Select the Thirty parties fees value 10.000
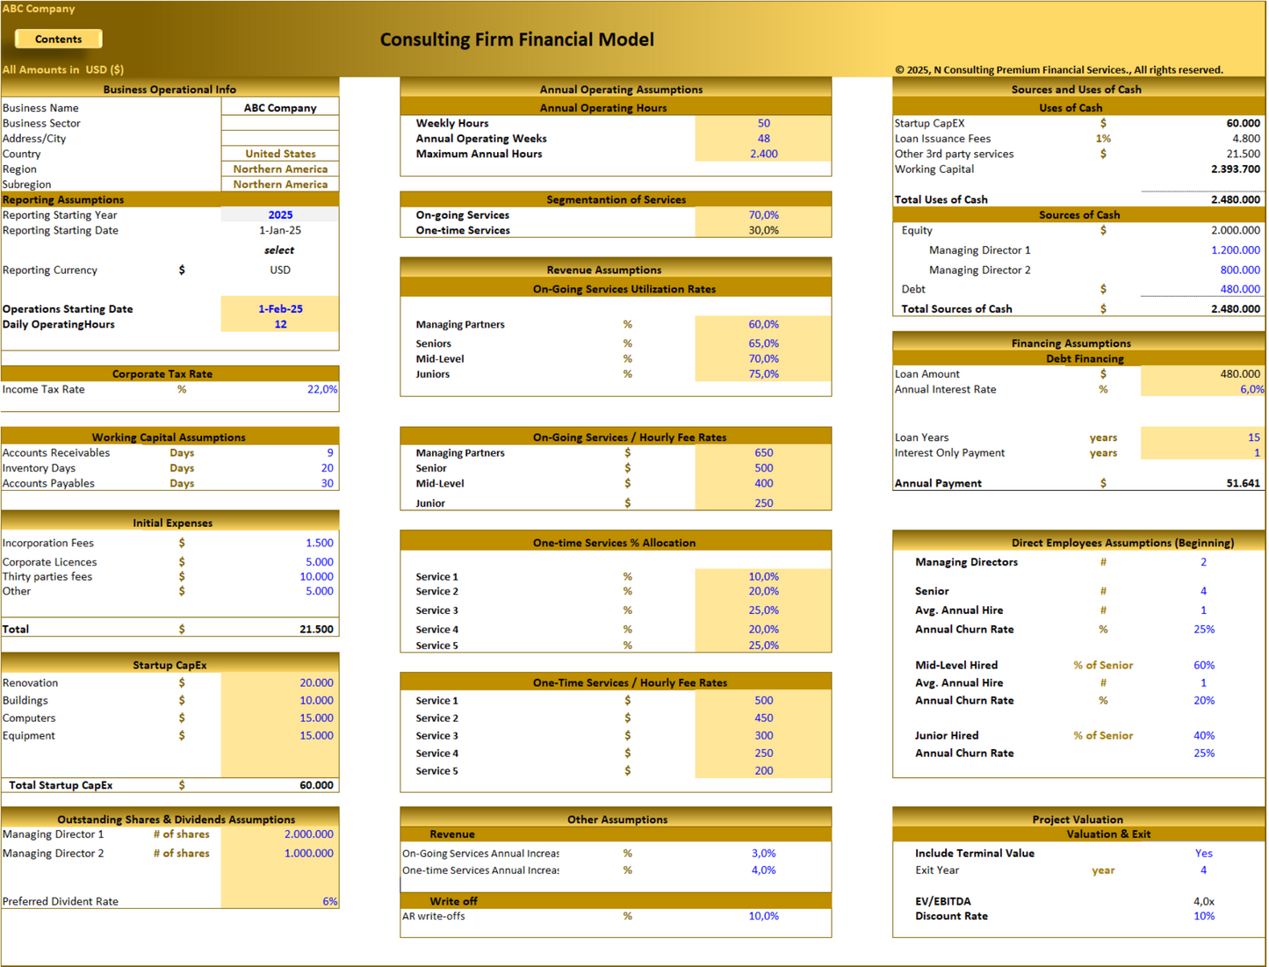This screenshot has width=1269, height=967. tap(316, 577)
